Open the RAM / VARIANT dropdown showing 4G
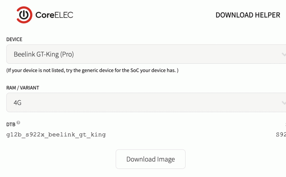 pos(146,103)
